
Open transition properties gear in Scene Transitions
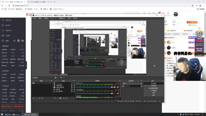[141, 84]
